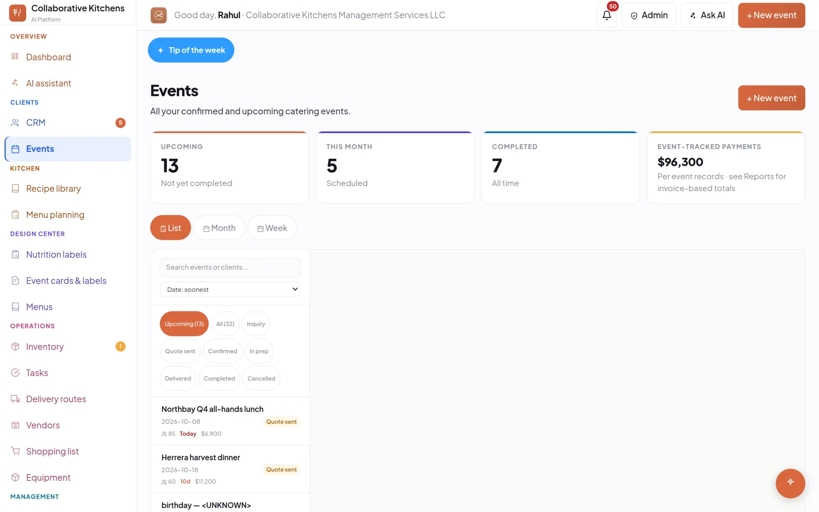Screen dimensions: 819x512
Task: Click the Shopping list cart icon
Action: [15, 451]
